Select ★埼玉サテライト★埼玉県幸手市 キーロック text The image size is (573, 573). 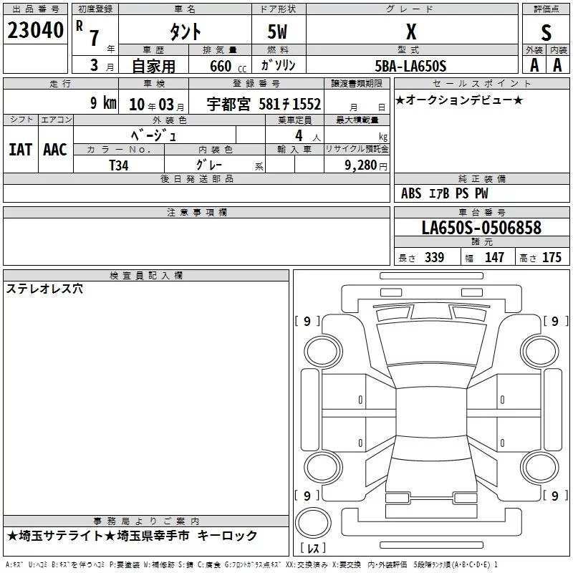tap(132, 536)
